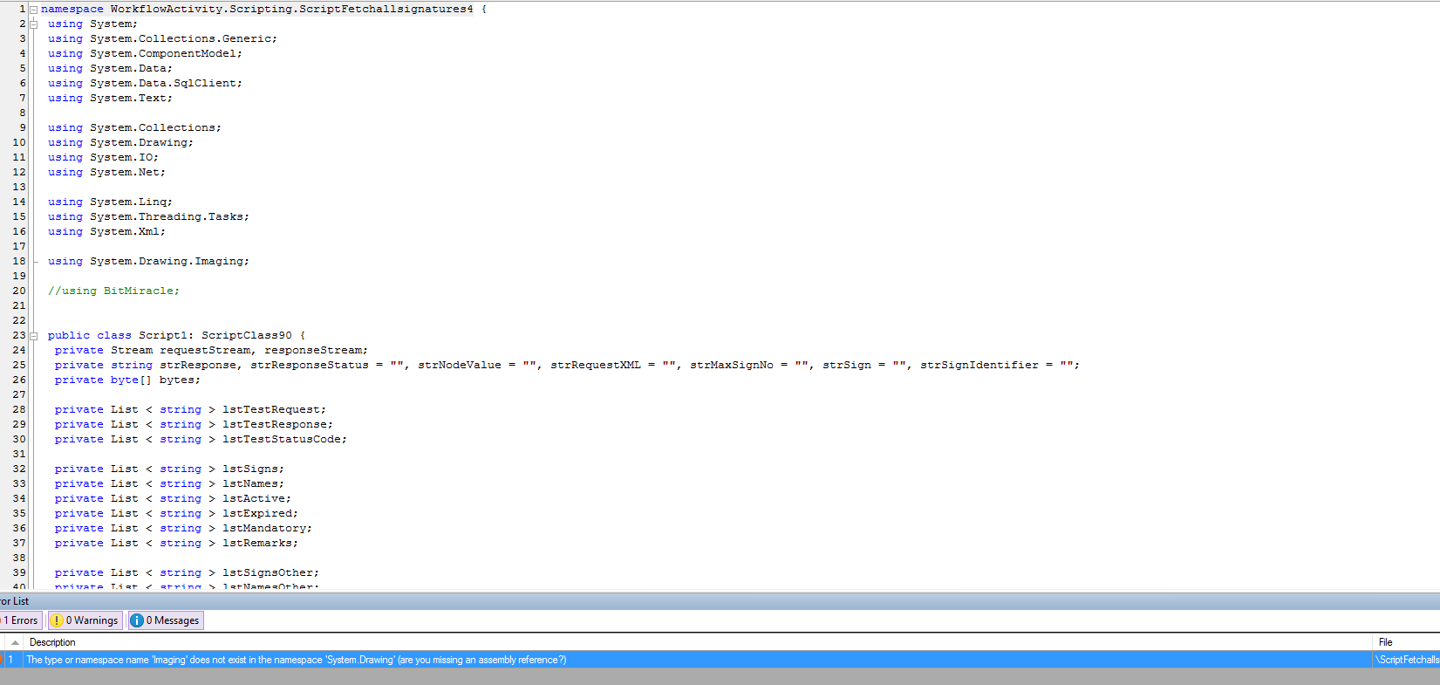Click 'byte[] bytes;' declaration
The height and width of the screenshot is (685, 1440).
tap(155, 380)
